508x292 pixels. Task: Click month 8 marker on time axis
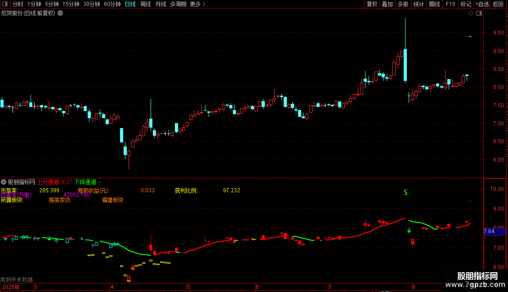click(414, 287)
